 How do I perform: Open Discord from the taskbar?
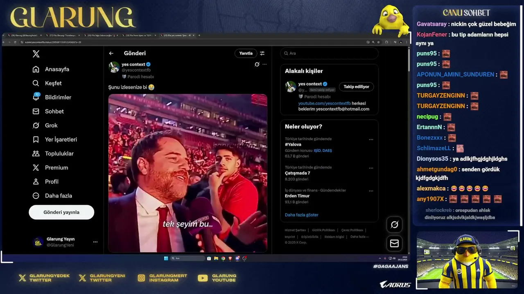click(237, 258)
